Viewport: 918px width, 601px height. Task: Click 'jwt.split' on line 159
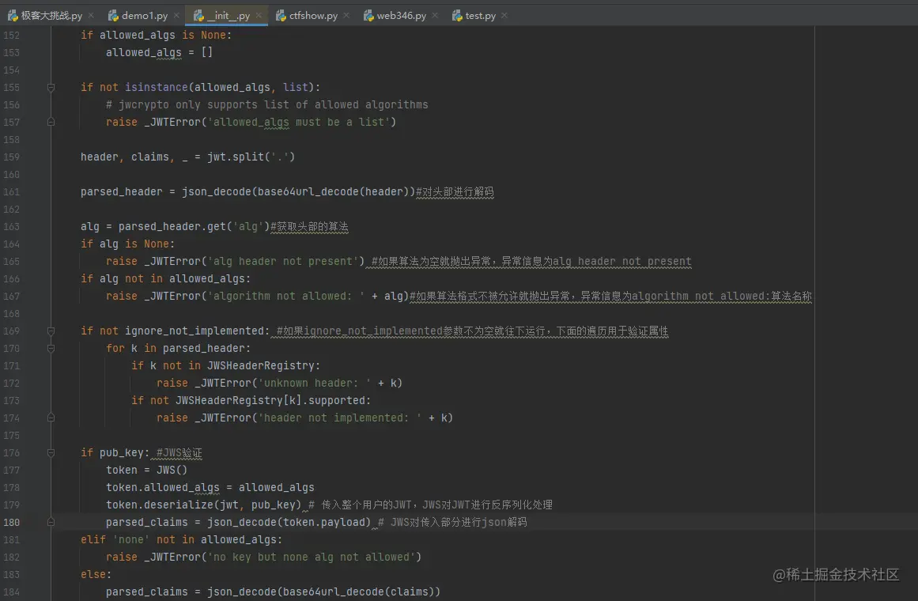pyautogui.click(x=236, y=157)
